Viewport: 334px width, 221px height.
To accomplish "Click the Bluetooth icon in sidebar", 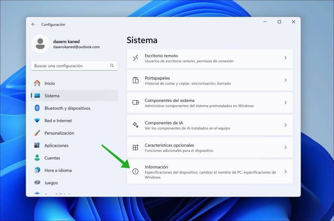I will pyautogui.click(x=37, y=108).
